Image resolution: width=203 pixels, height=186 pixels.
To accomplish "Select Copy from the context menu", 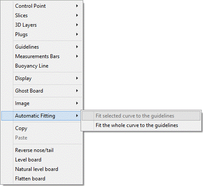I will tap(42, 128).
